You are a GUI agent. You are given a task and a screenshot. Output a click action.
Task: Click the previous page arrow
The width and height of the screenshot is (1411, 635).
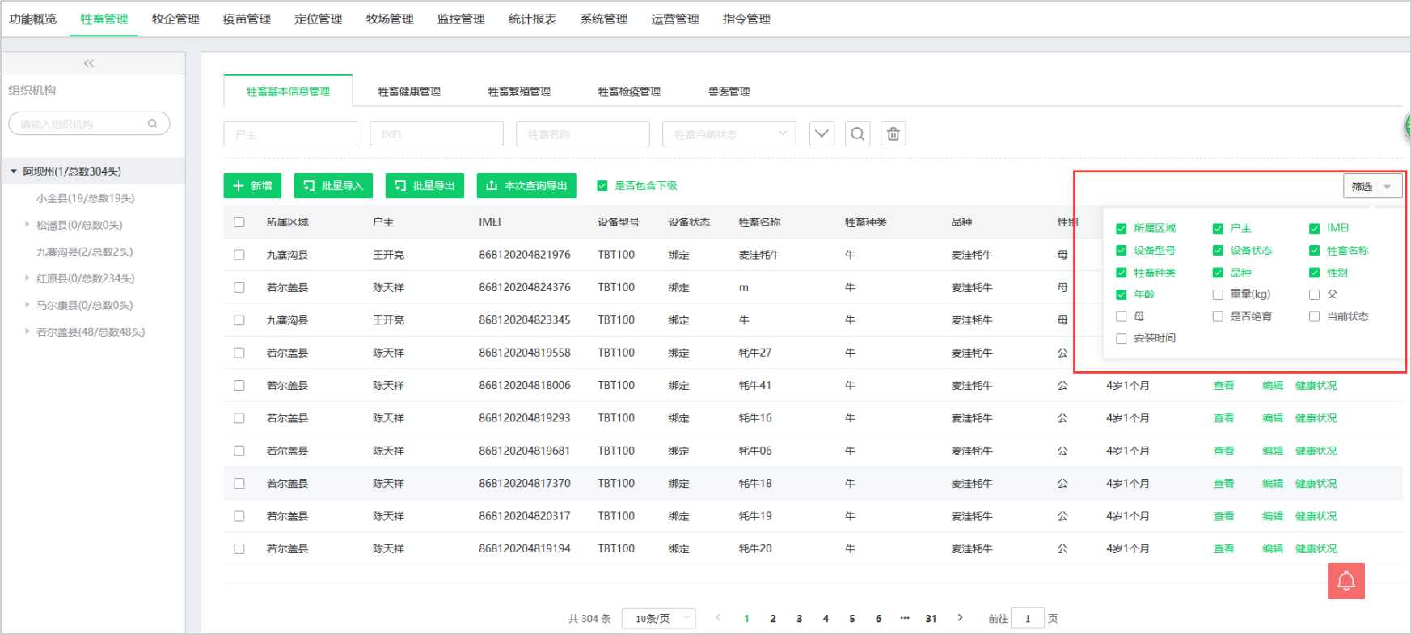point(718,618)
